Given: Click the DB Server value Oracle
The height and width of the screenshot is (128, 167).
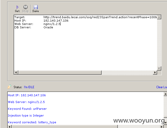Looking at the screenshot, I should pos(48,27).
